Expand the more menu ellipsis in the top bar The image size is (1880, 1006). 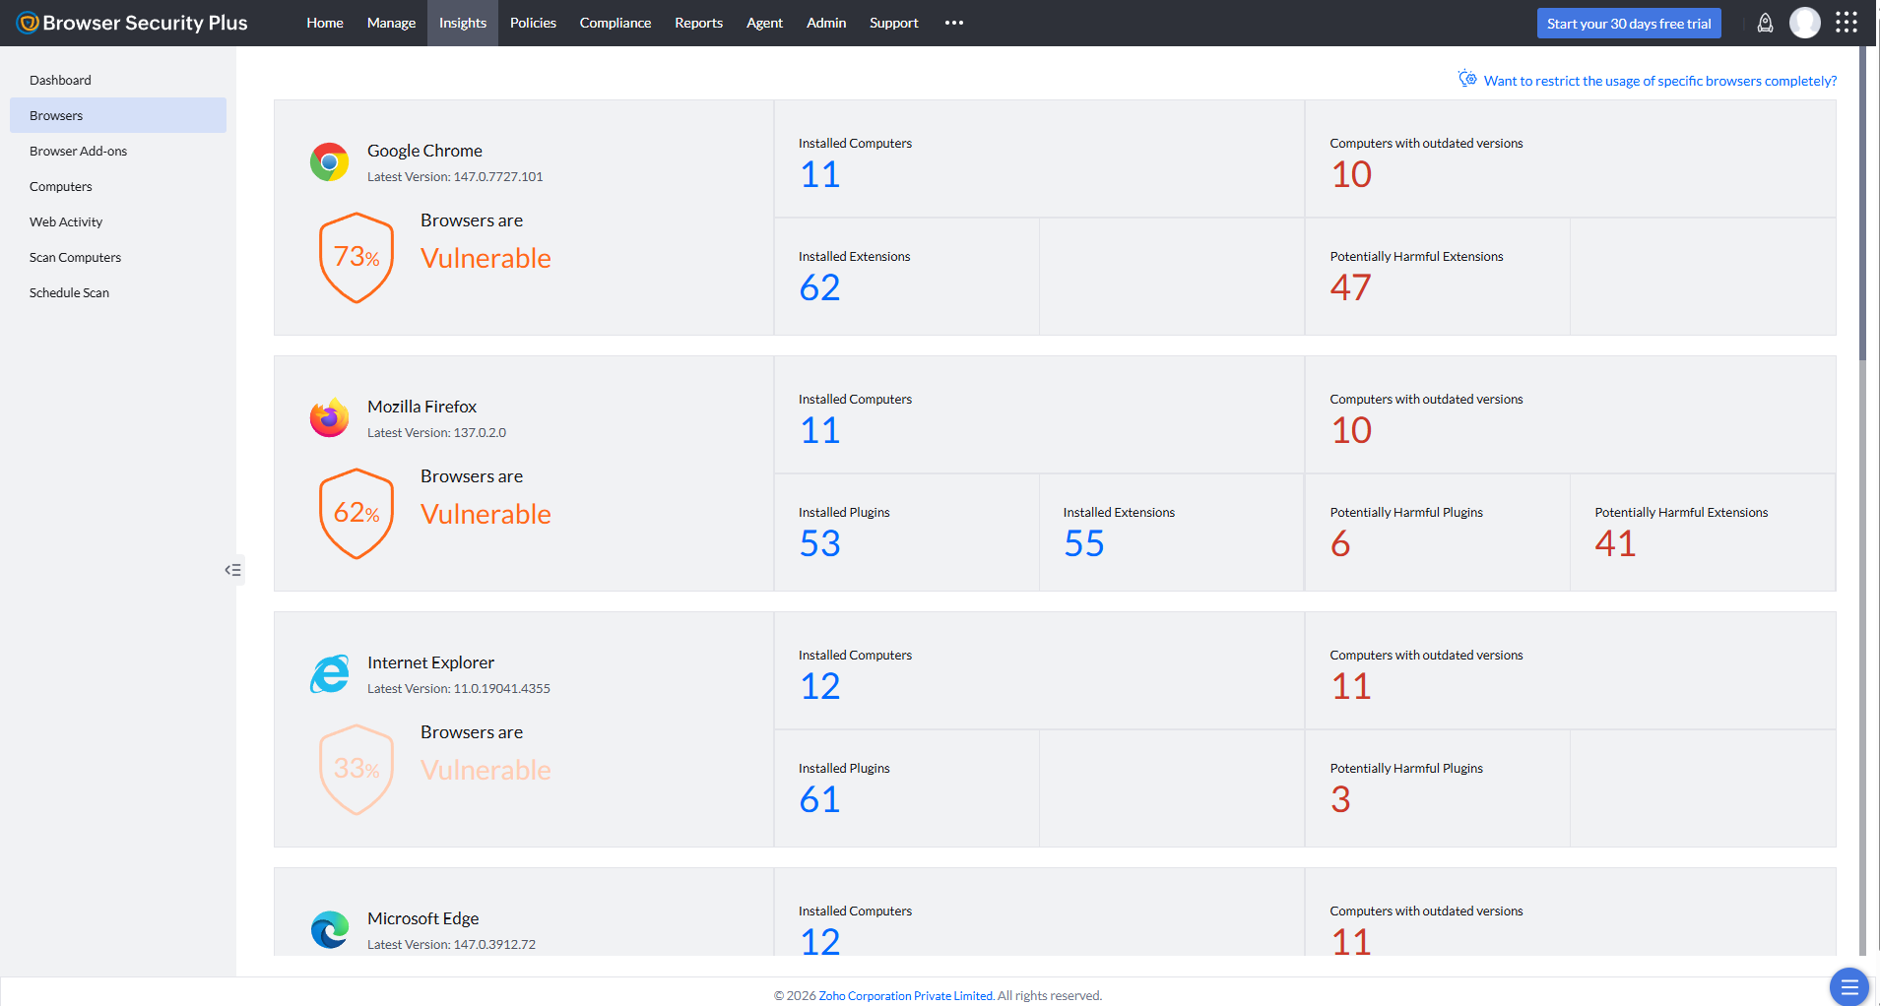click(x=953, y=23)
